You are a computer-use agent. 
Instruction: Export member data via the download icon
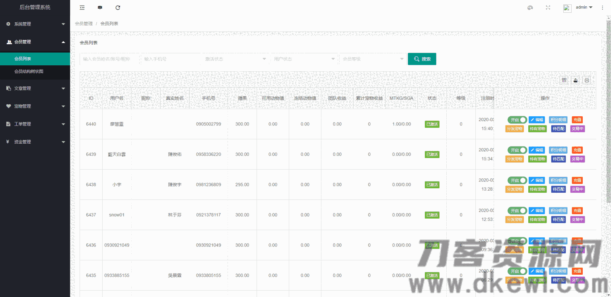point(575,80)
